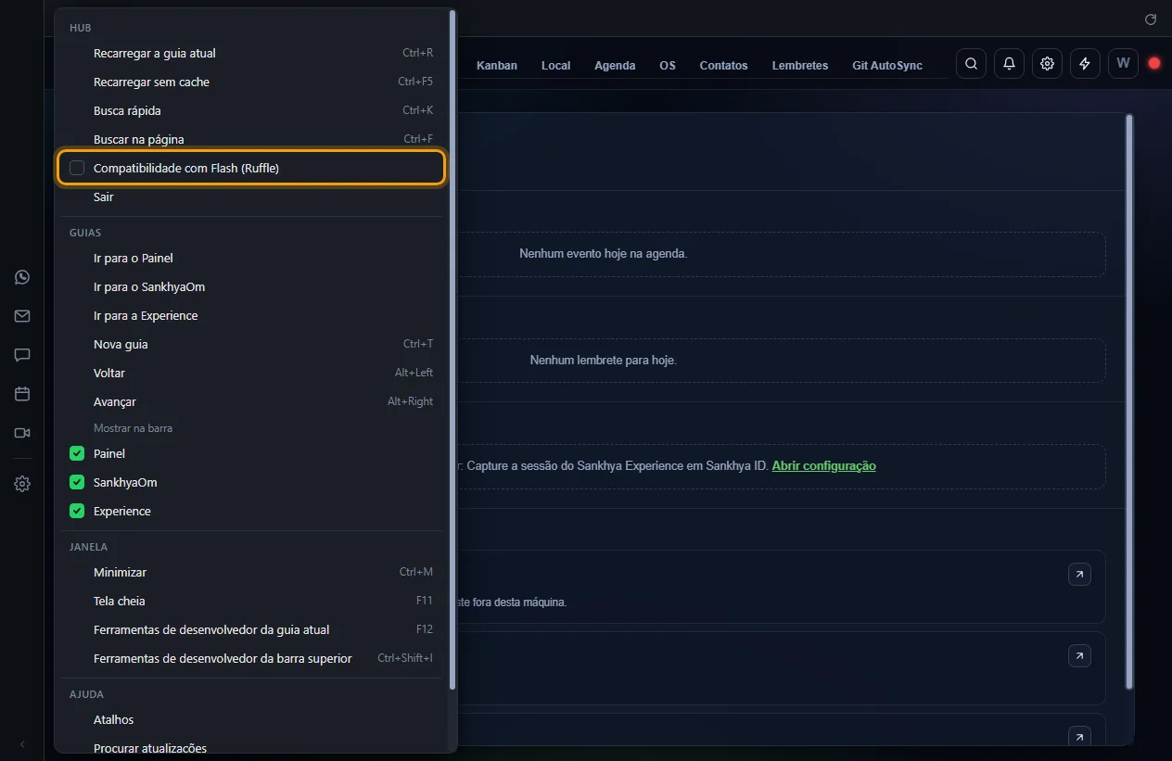Switch to the Agenda tab
Screen dimensions: 1172x761
pyautogui.click(x=615, y=65)
